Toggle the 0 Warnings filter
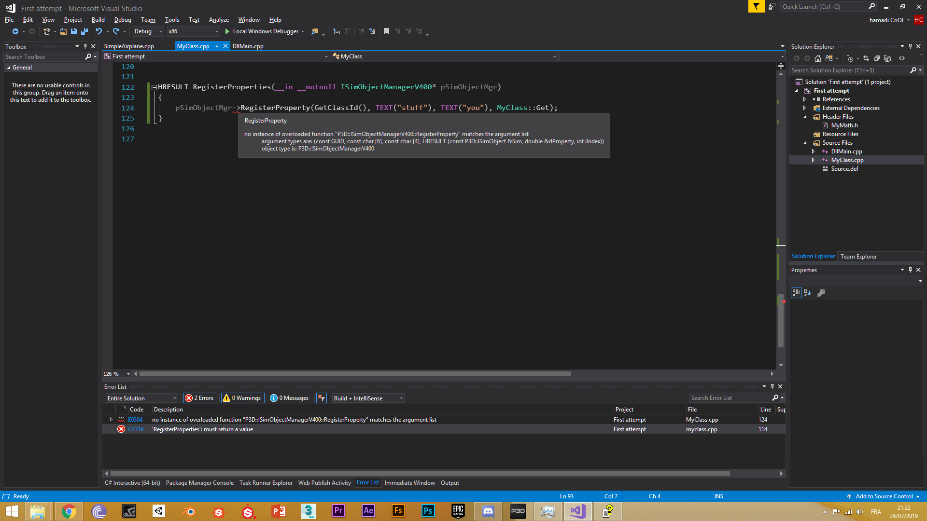927x521 pixels. coord(242,398)
